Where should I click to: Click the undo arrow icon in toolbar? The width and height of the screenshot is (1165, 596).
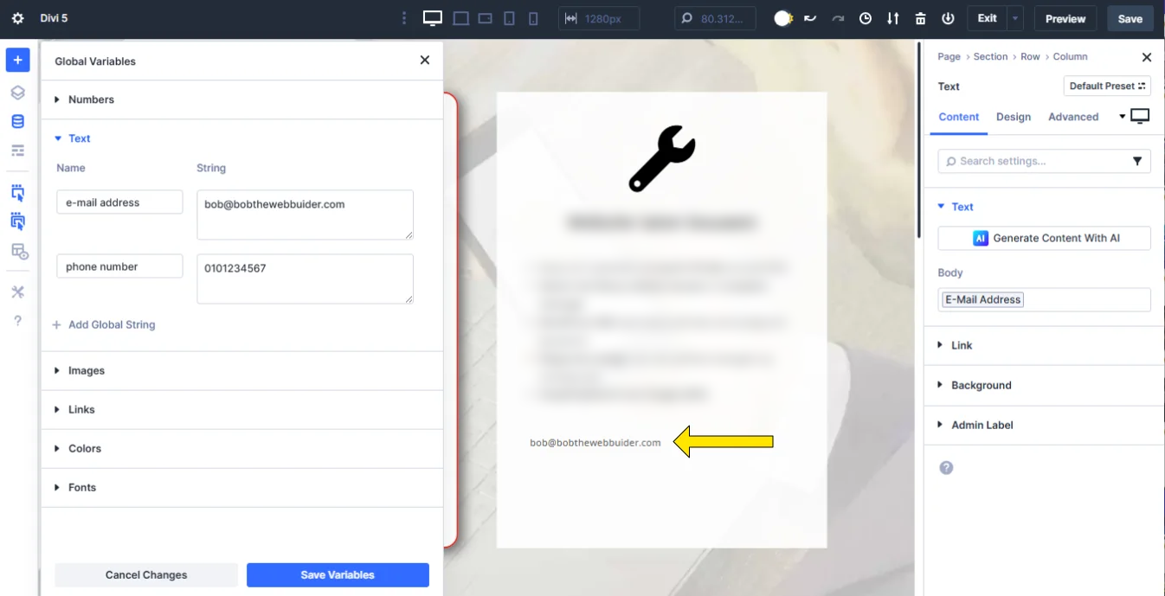(811, 17)
